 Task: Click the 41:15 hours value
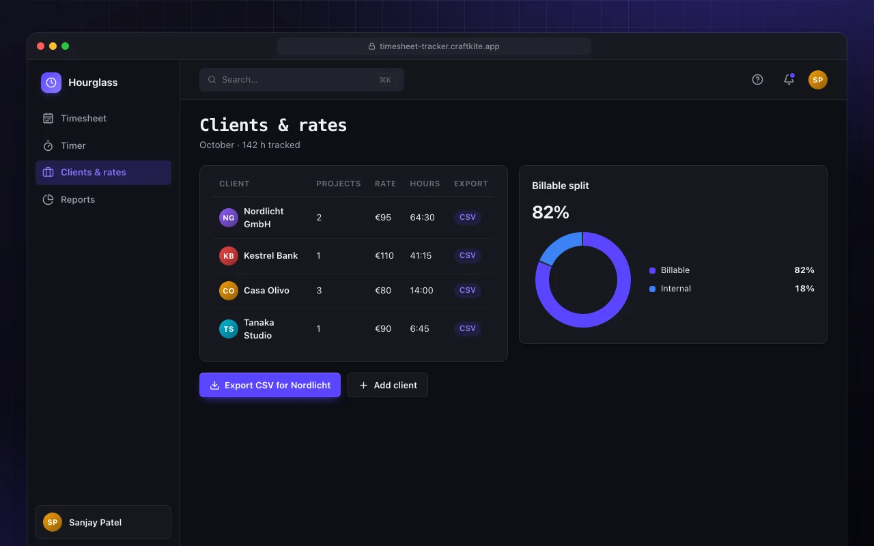421,256
